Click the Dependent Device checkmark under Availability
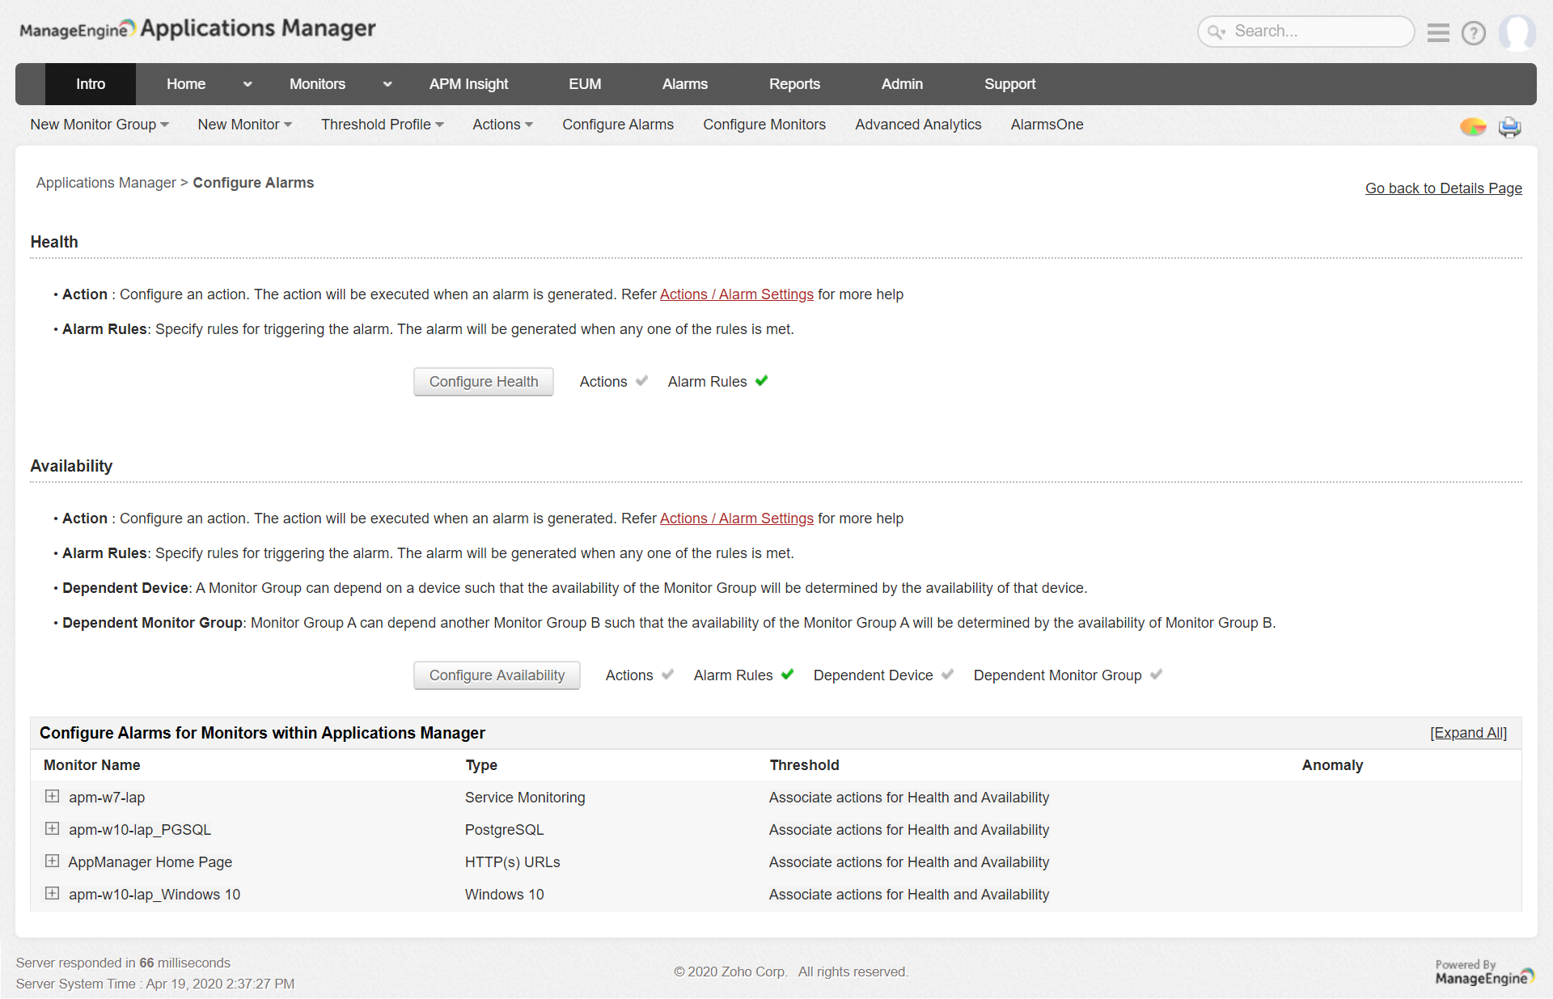This screenshot has height=999, width=1553. (x=947, y=675)
